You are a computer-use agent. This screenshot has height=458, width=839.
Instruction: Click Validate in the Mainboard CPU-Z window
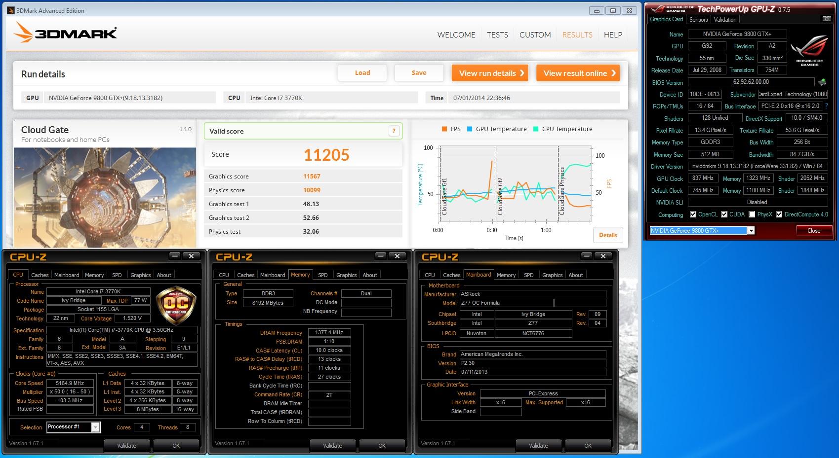tap(538, 446)
